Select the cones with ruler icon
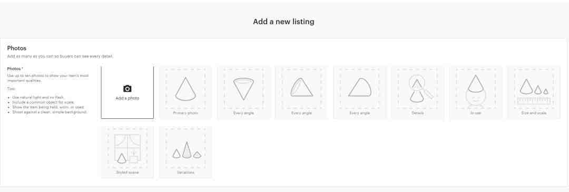Screen dimensions: 569x192 pos(534,92)
